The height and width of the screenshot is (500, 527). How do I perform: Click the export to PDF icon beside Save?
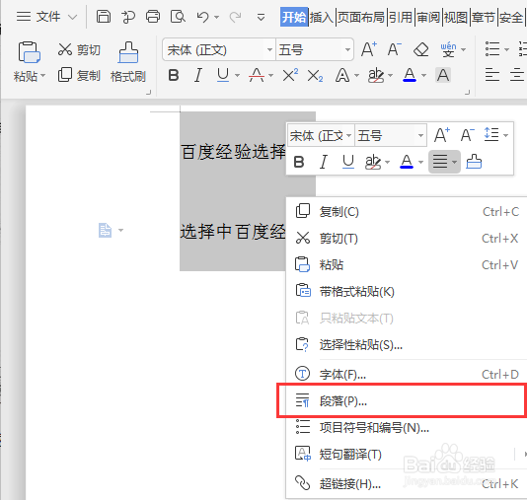click(x=128, y=17)
